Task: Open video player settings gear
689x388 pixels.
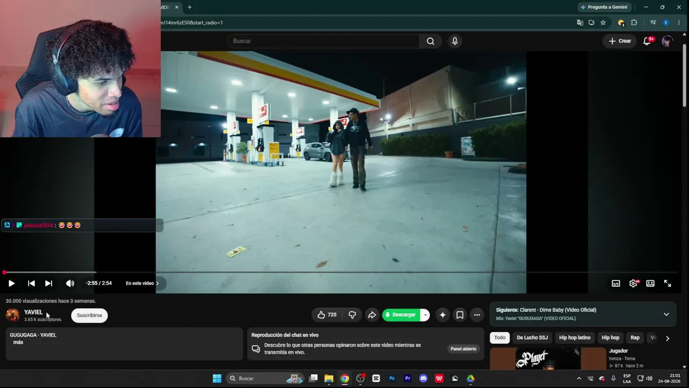Action: tap(633, 283)
